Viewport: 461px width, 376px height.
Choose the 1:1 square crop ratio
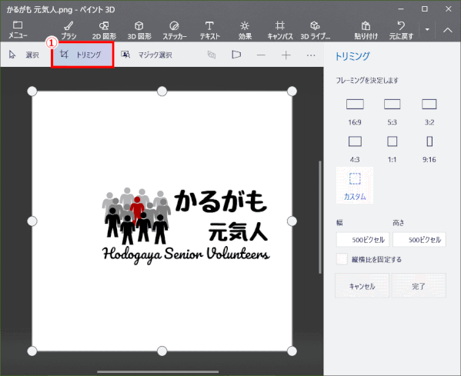click(x=392, y=149)
